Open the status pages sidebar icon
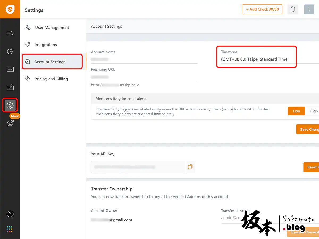The width and height of the screenshot is (319, 239). (10, 87)
